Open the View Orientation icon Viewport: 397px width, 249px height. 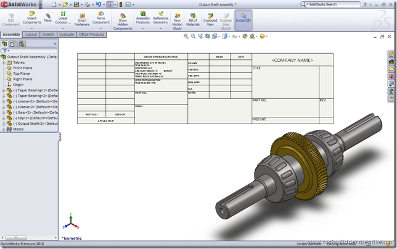pos(215,36)
